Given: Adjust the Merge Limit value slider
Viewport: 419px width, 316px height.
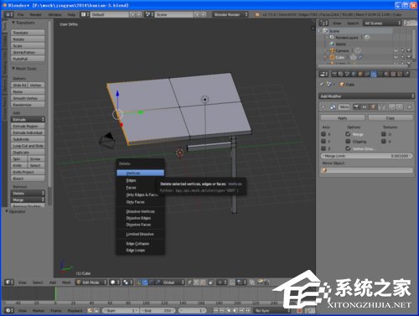Looking at the screenshot, I should click(366, 156).
